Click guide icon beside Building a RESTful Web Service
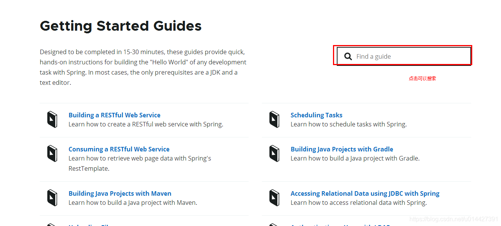Viewport: 501px width, 226px height. (52, 119)
